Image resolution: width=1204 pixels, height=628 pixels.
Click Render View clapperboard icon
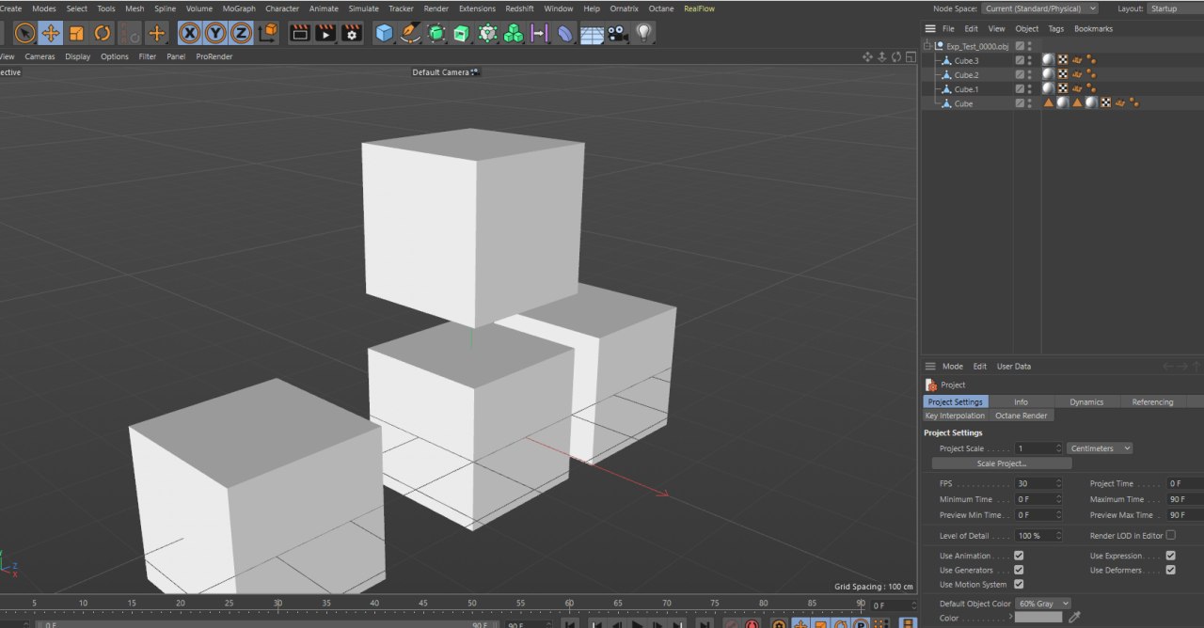coord(300,33)
